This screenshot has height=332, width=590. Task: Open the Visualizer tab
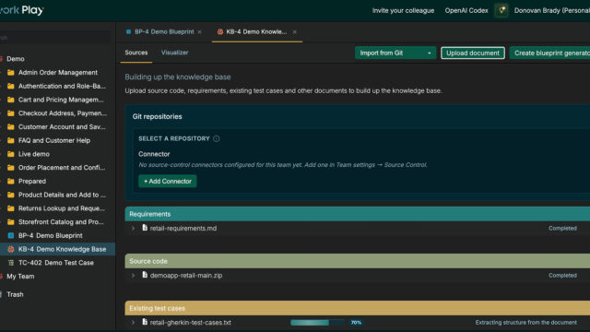pyautogui.click(x=174, y=53)
